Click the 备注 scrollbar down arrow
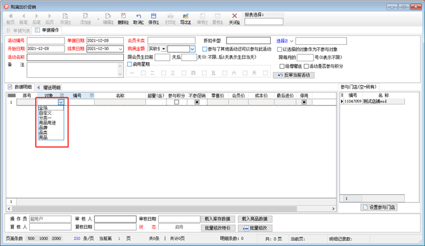This screenshot has width=425, height=246. tap(120, 74)
